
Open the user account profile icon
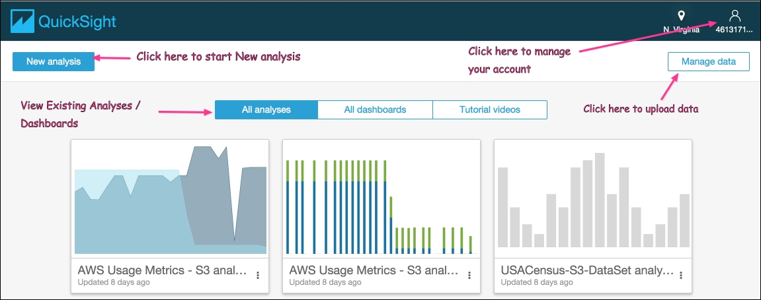[735, 15]
